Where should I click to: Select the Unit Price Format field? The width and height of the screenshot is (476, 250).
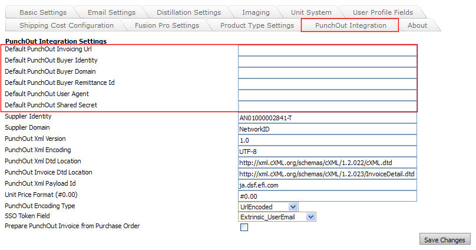click(x=327, y=196)
